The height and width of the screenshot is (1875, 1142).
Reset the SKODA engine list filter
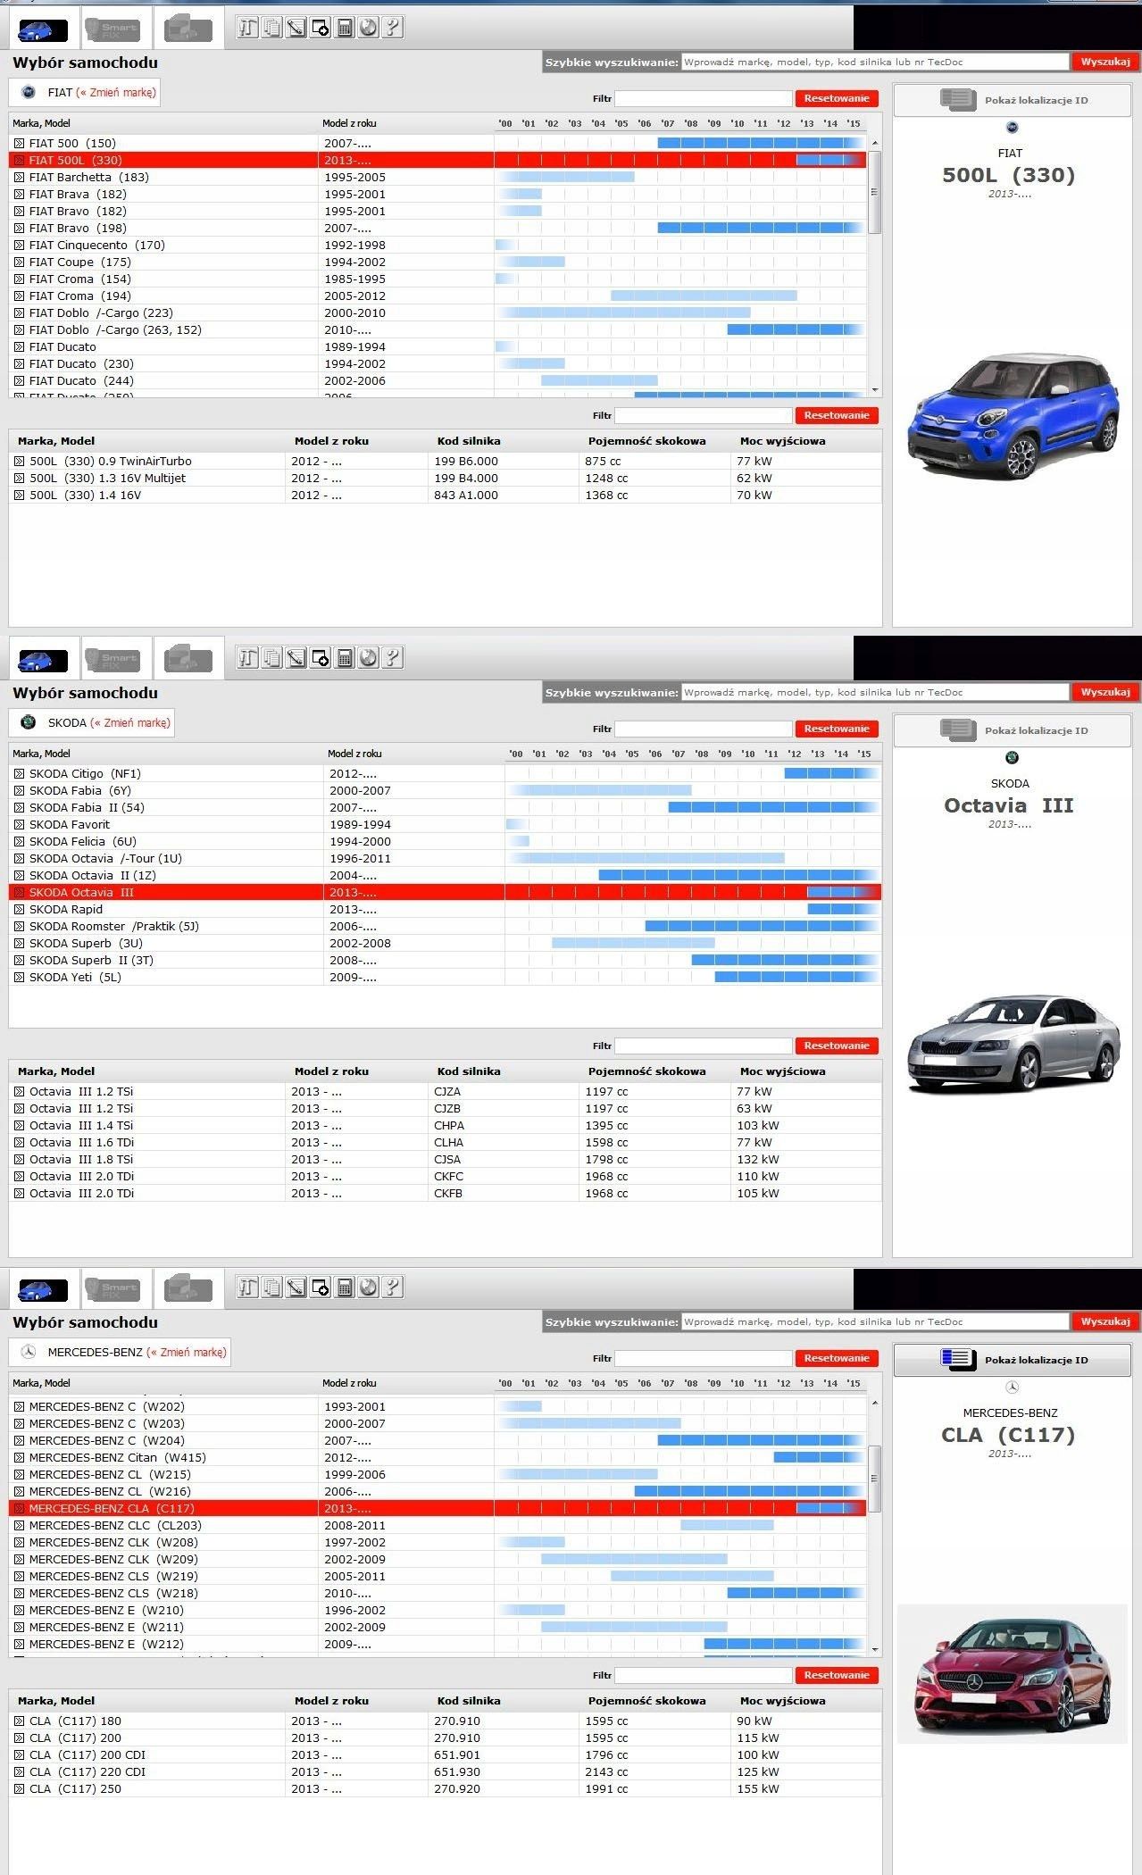click(x=837, y=1046)
